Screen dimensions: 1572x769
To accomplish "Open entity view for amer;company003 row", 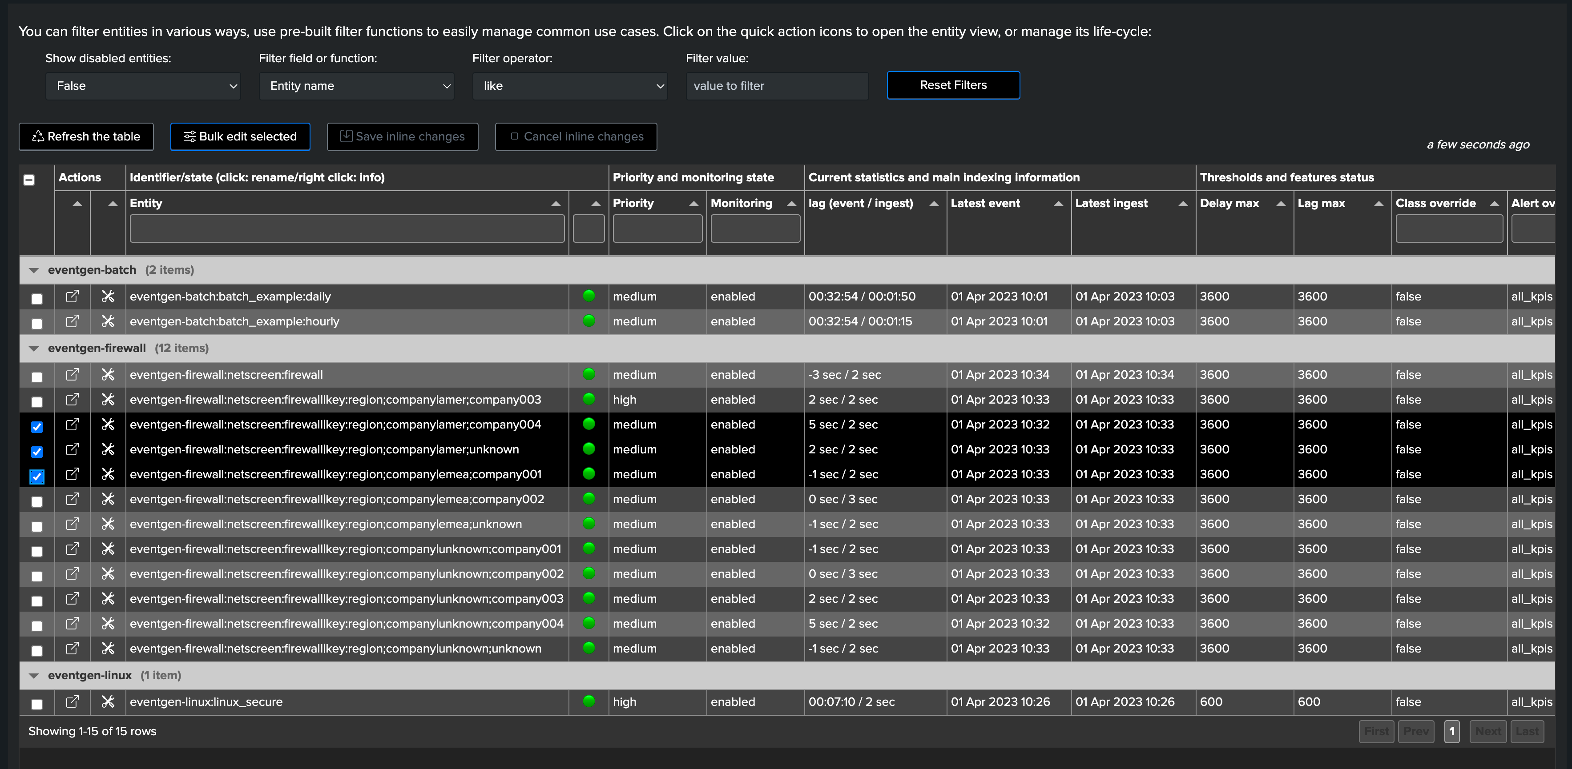I will point(72,400).
